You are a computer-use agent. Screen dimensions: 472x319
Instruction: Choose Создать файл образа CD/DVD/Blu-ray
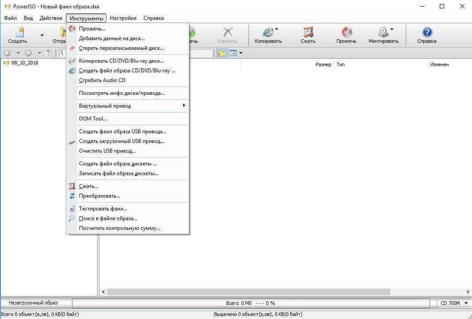128,71
